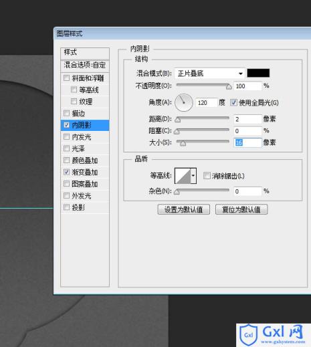Select the 内发光 style row label
Viewport: 311px width, 347px height.
tap(82, 137)
